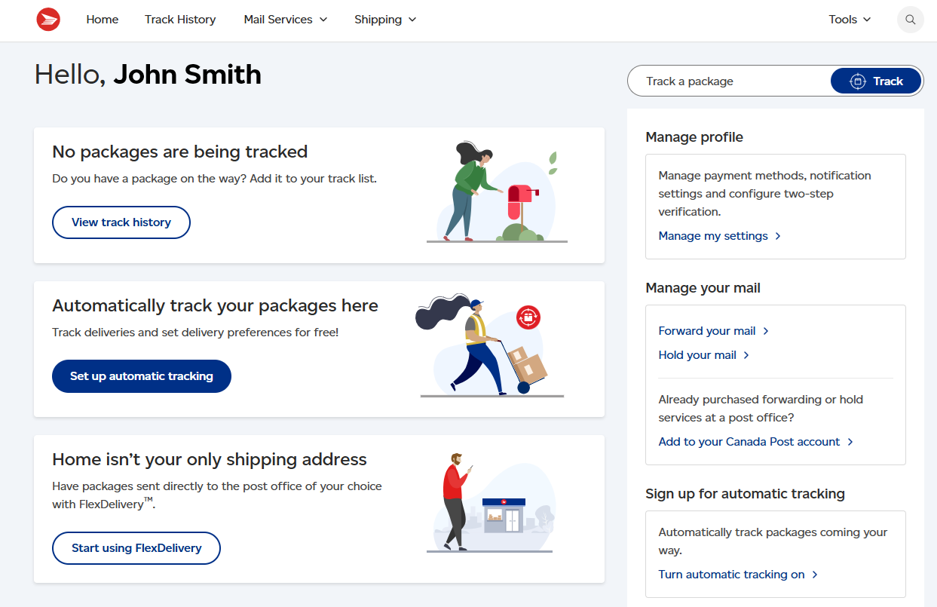Click inside the Track a package field
Viewport: 937px width, 607px height.
724,81
